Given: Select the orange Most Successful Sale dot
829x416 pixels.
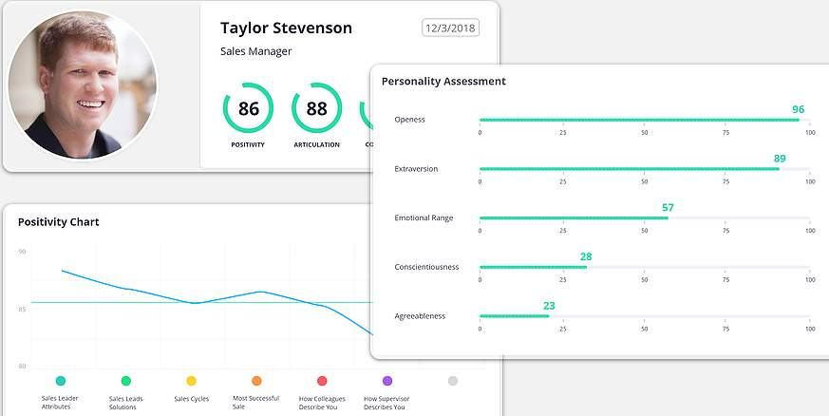Looking at the screenshot, I should point(256,381).
